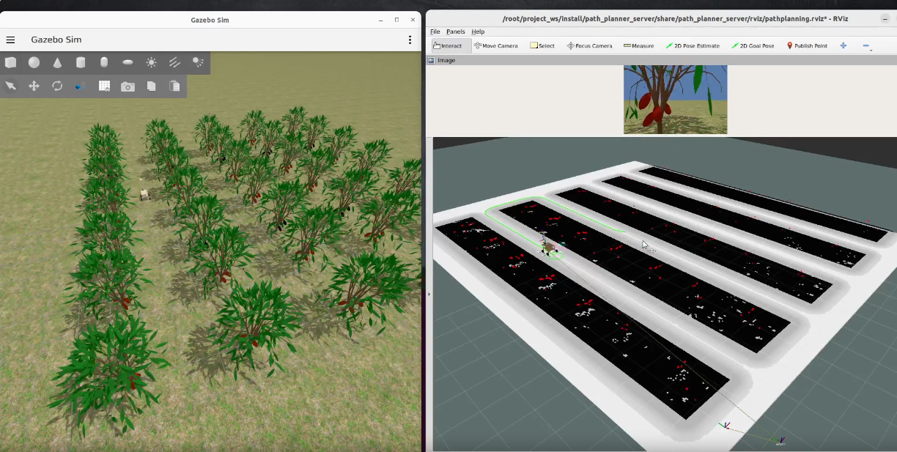Viewport: 897px width, 452px height.
Task: Insert a capsule shape
Action: (x=105, y=63)
